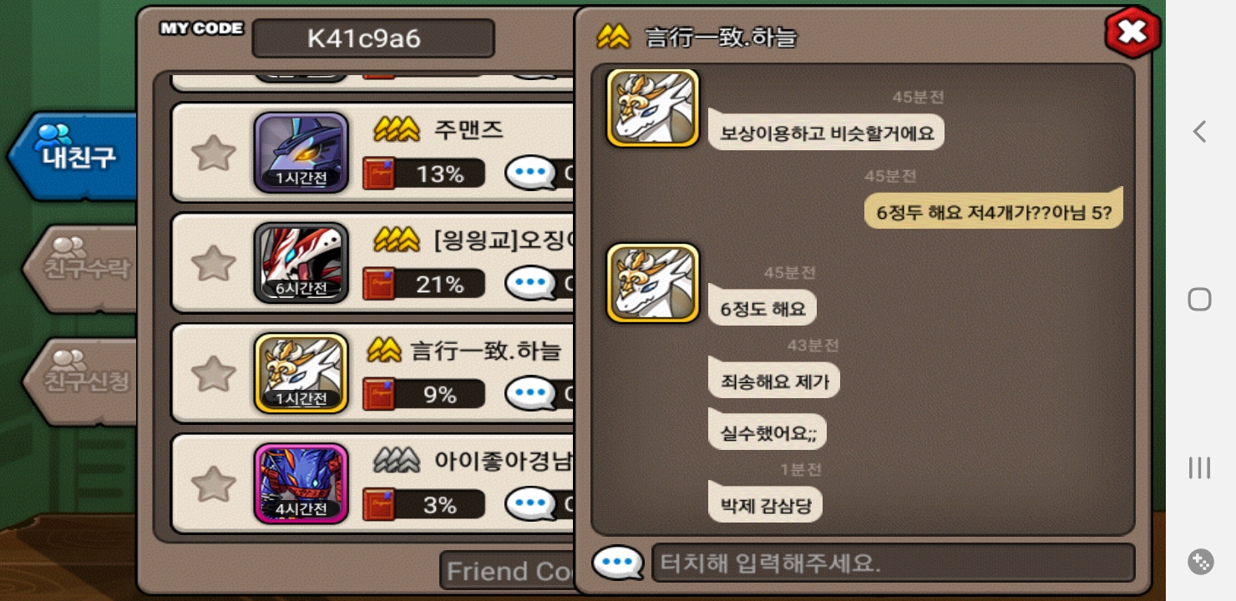Tap the red book icon showing 13%

click(x=379, y=174)
